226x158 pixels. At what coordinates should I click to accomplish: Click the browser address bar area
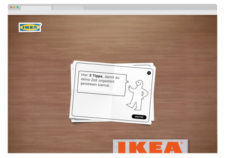(112, 12)
